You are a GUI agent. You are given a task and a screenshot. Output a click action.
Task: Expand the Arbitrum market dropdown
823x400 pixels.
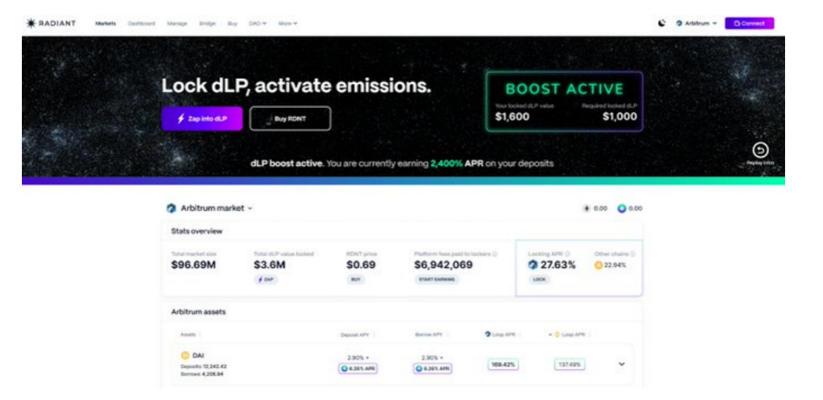(x=215, y=209)
